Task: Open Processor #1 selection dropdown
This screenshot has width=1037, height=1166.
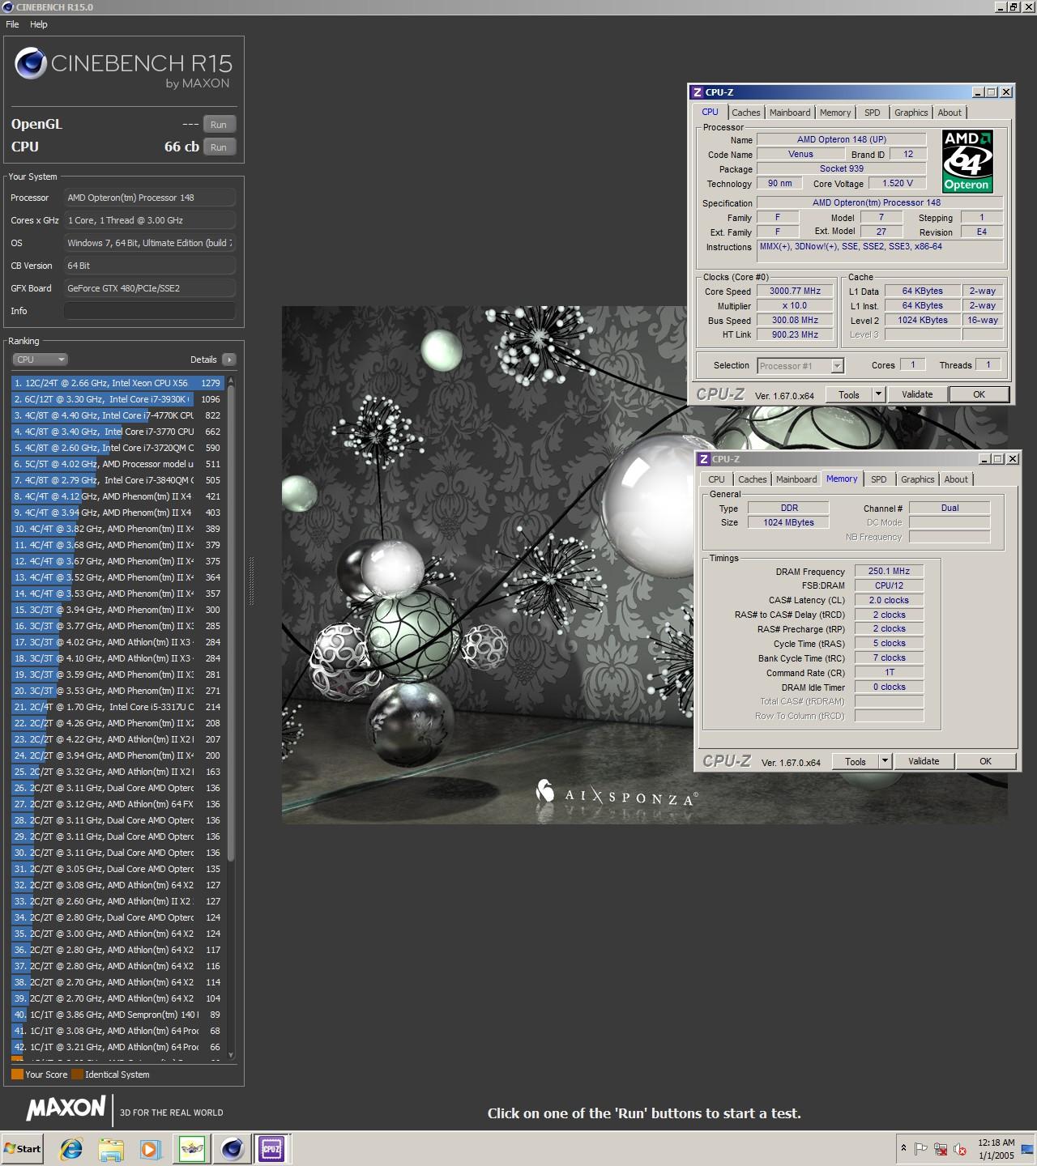Action: click(800, 366)
